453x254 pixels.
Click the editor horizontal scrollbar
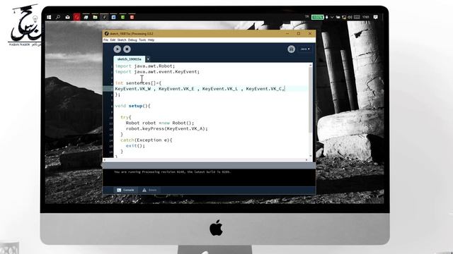(205, 160)
